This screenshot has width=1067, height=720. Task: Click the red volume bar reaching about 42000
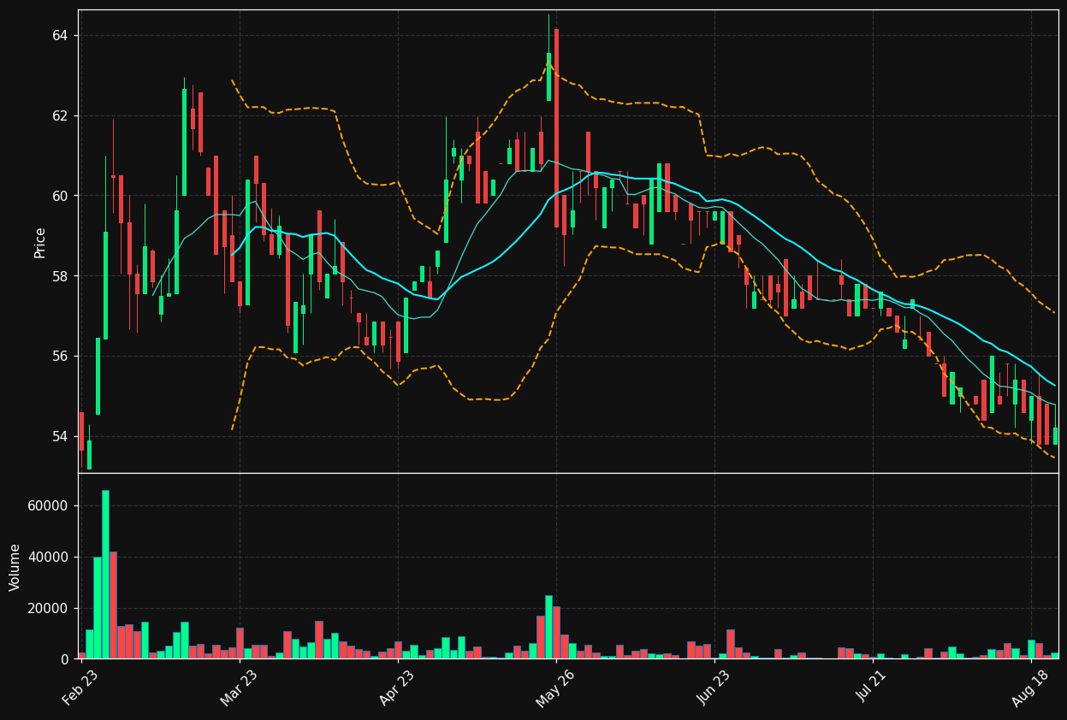(x=113, y=605)
